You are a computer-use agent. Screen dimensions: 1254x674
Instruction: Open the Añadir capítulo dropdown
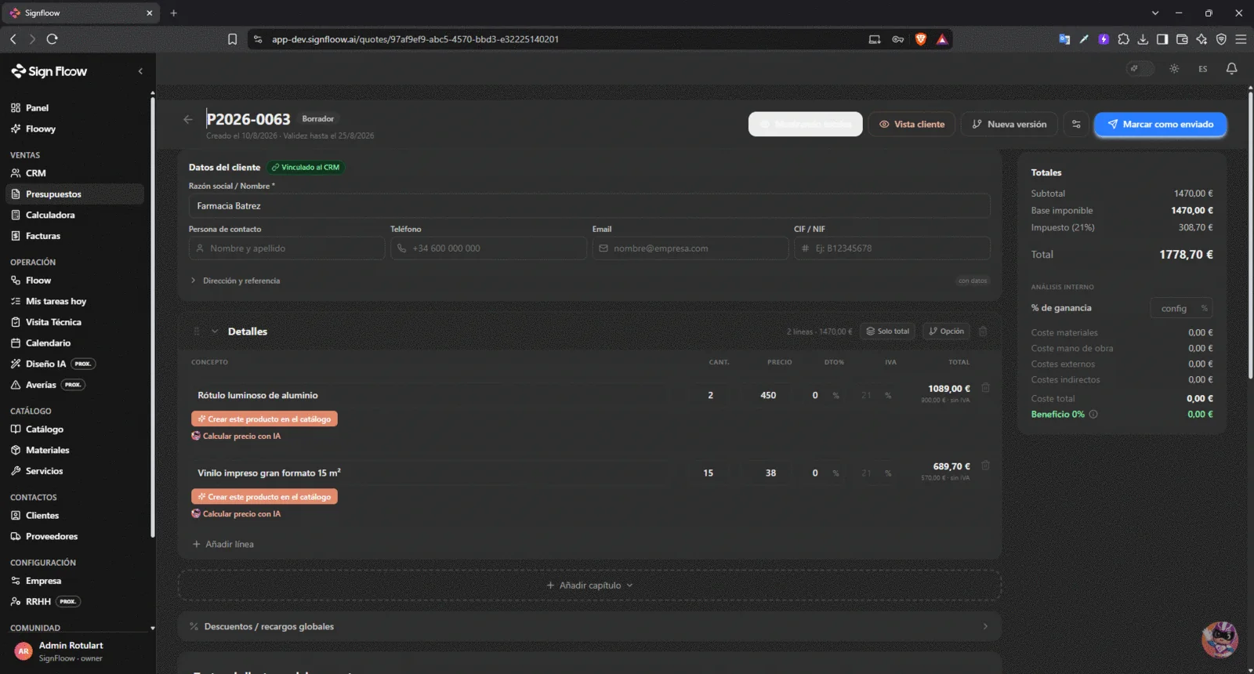[589, 585]
